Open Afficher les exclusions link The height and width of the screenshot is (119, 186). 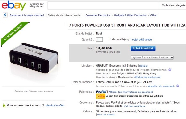point(147,77)
